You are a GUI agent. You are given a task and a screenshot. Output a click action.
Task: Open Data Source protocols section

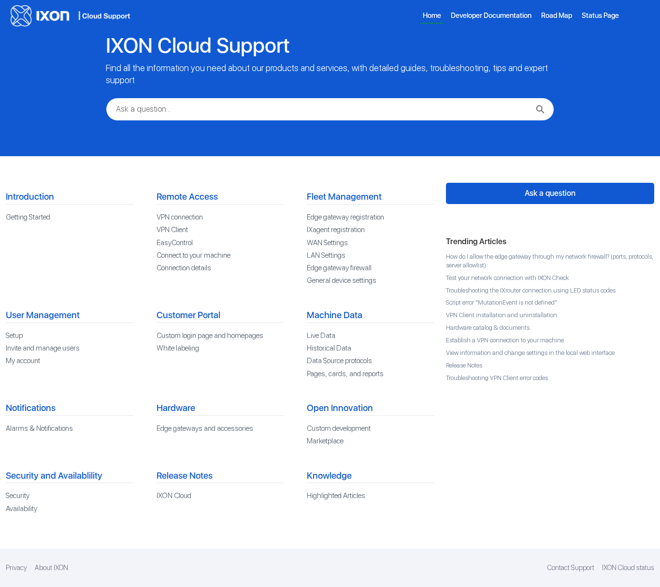(339, 361)
